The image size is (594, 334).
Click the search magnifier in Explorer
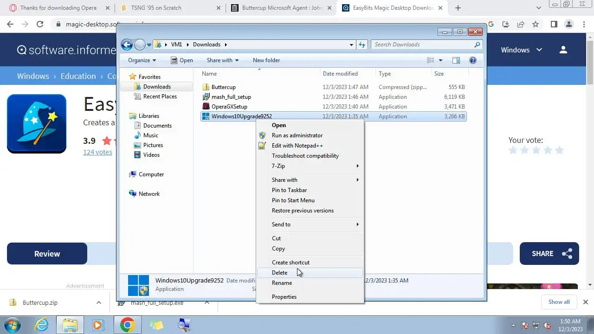477,45
